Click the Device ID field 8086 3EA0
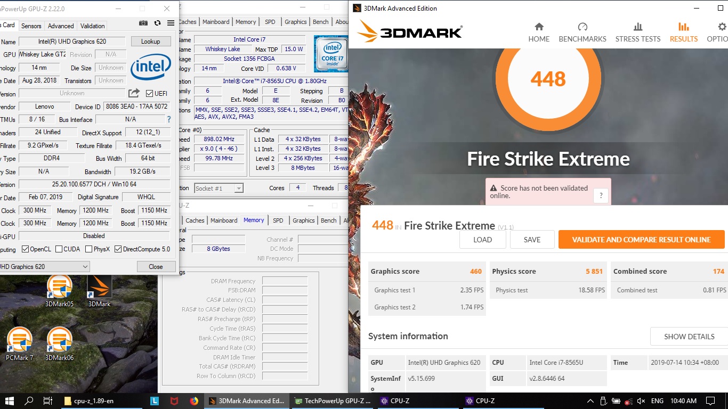Viewport: 728px width, 409px height. [136, 107]
